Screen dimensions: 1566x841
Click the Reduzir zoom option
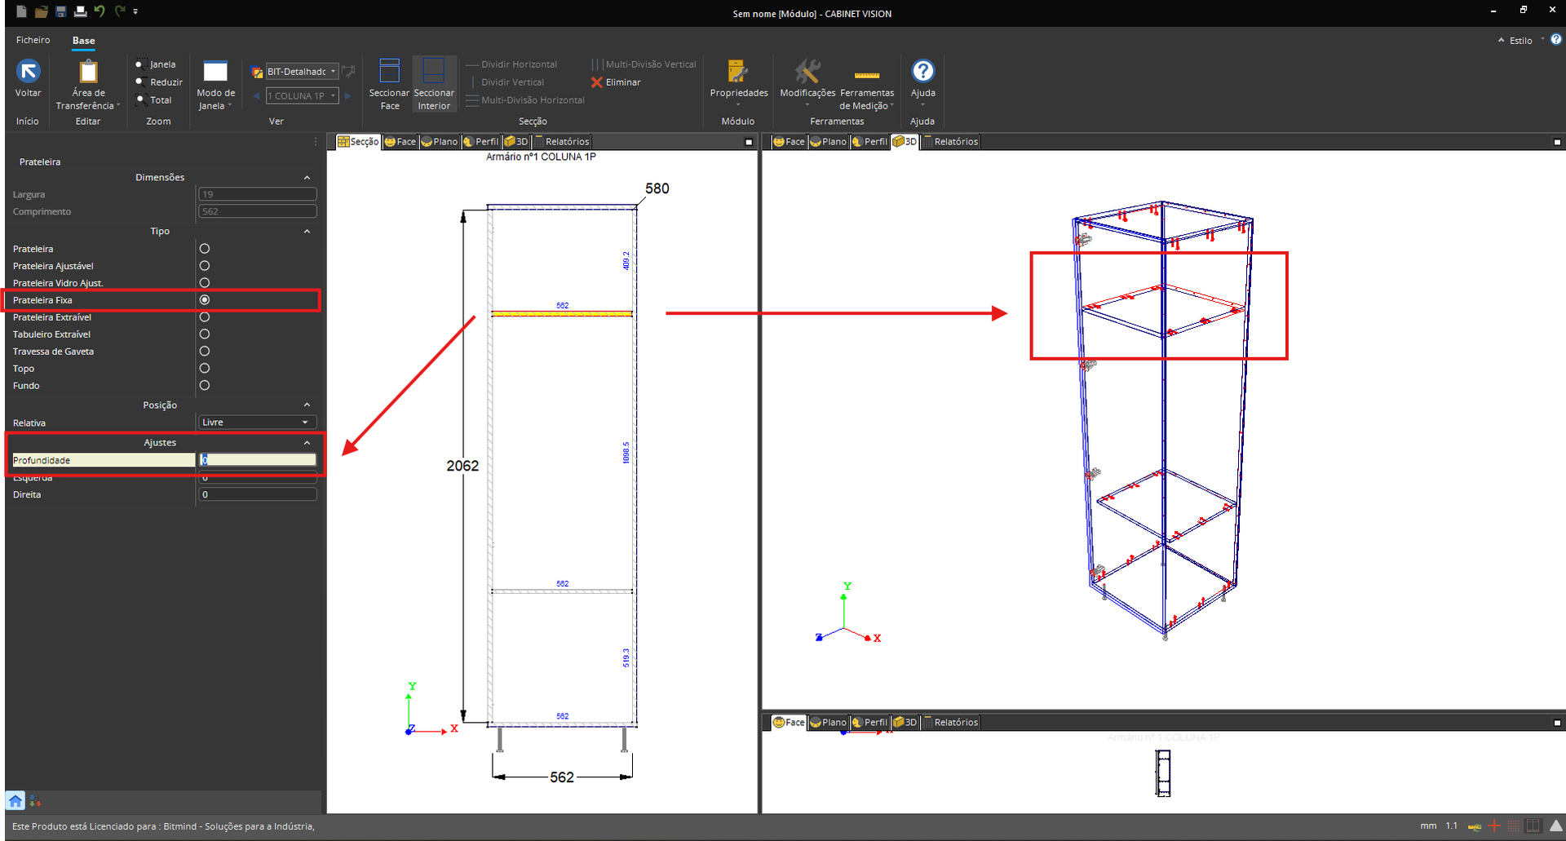[x=159, y=82]
